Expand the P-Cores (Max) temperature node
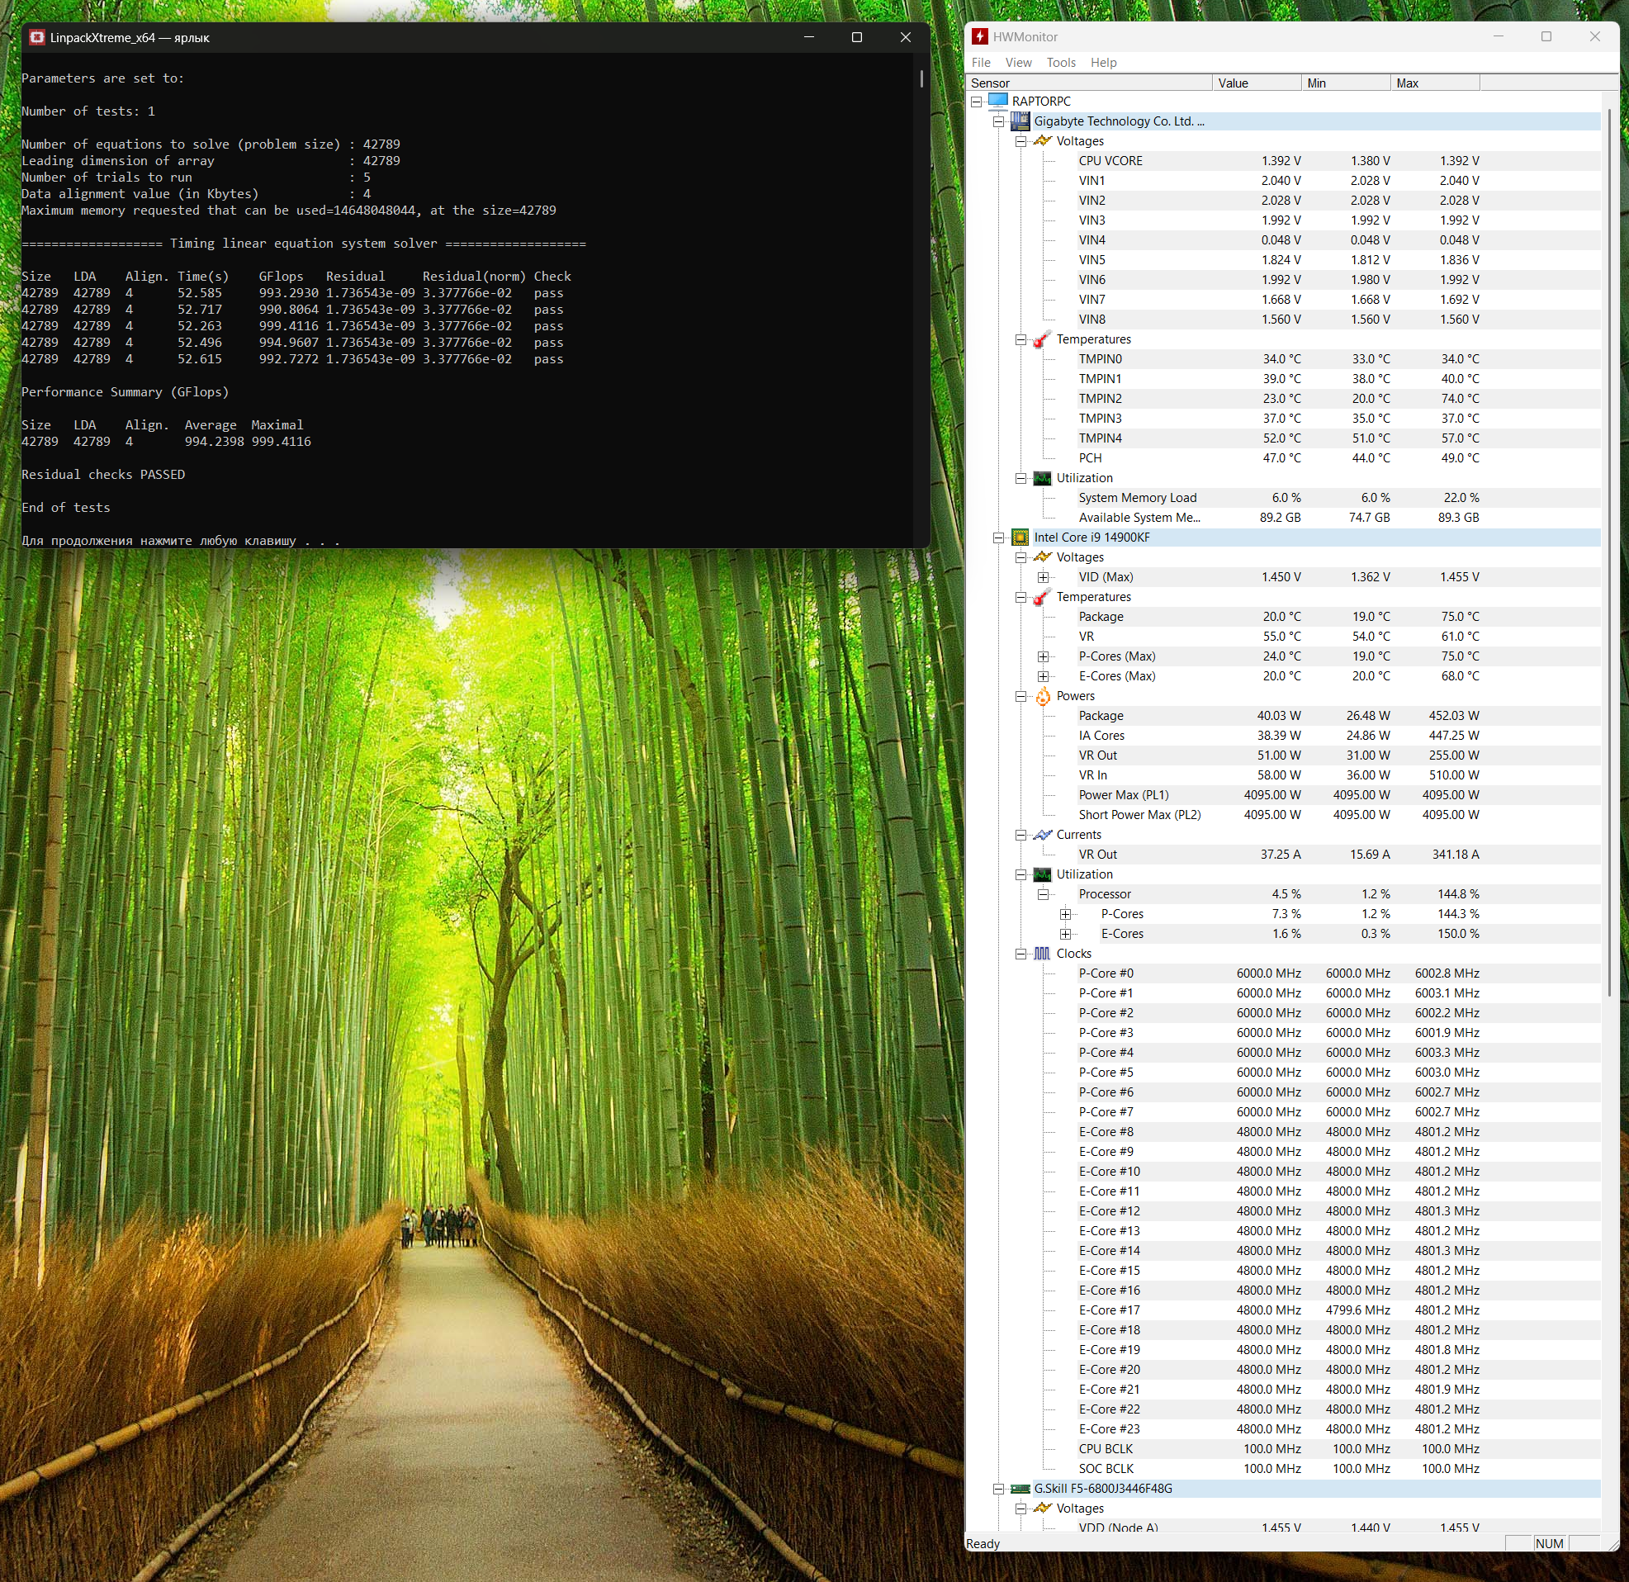 pos(1043,656)
